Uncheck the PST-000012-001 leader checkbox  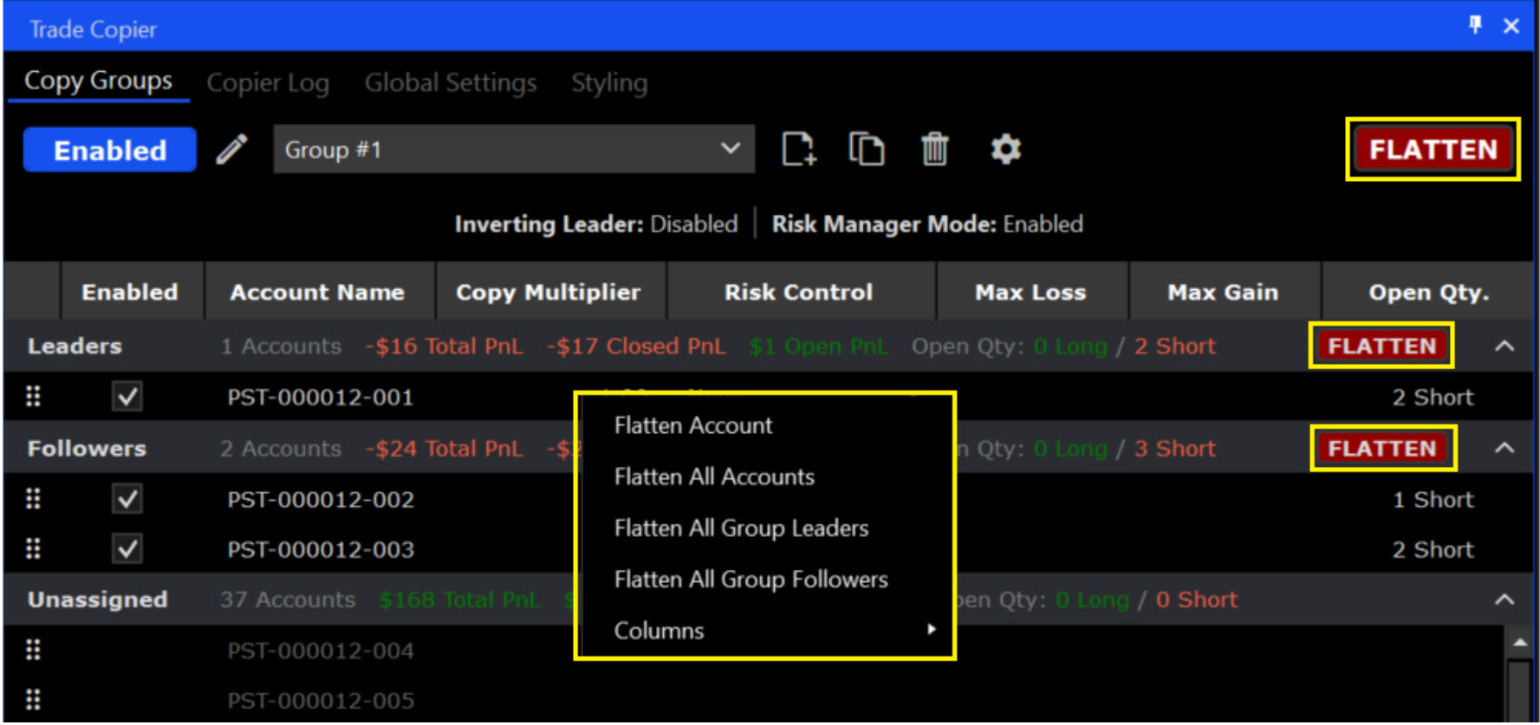click(127, 397)
